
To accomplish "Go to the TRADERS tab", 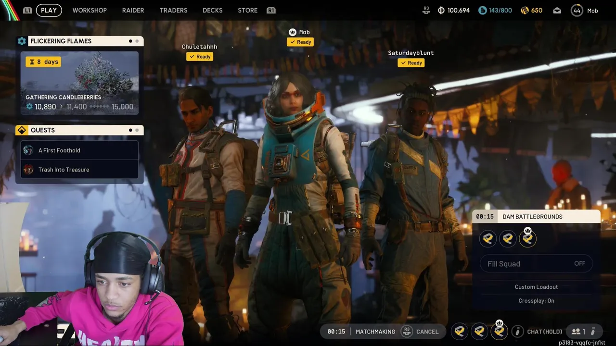I will click(173, 10).
